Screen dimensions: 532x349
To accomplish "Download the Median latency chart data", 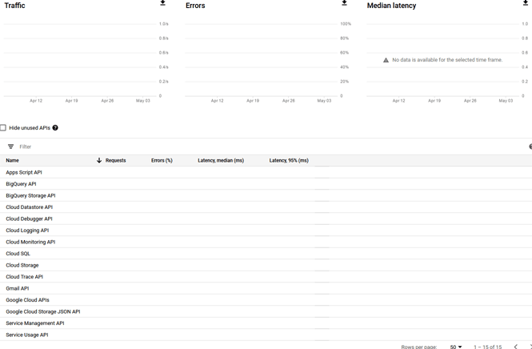I will click(526, 3).
